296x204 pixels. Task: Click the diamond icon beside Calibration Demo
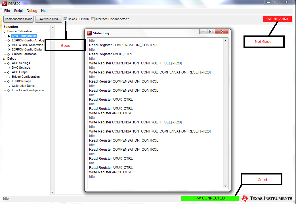tap(9, 86)
